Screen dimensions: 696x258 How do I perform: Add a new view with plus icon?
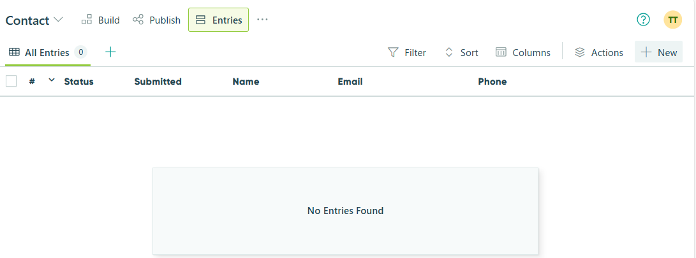pos(110,52)
